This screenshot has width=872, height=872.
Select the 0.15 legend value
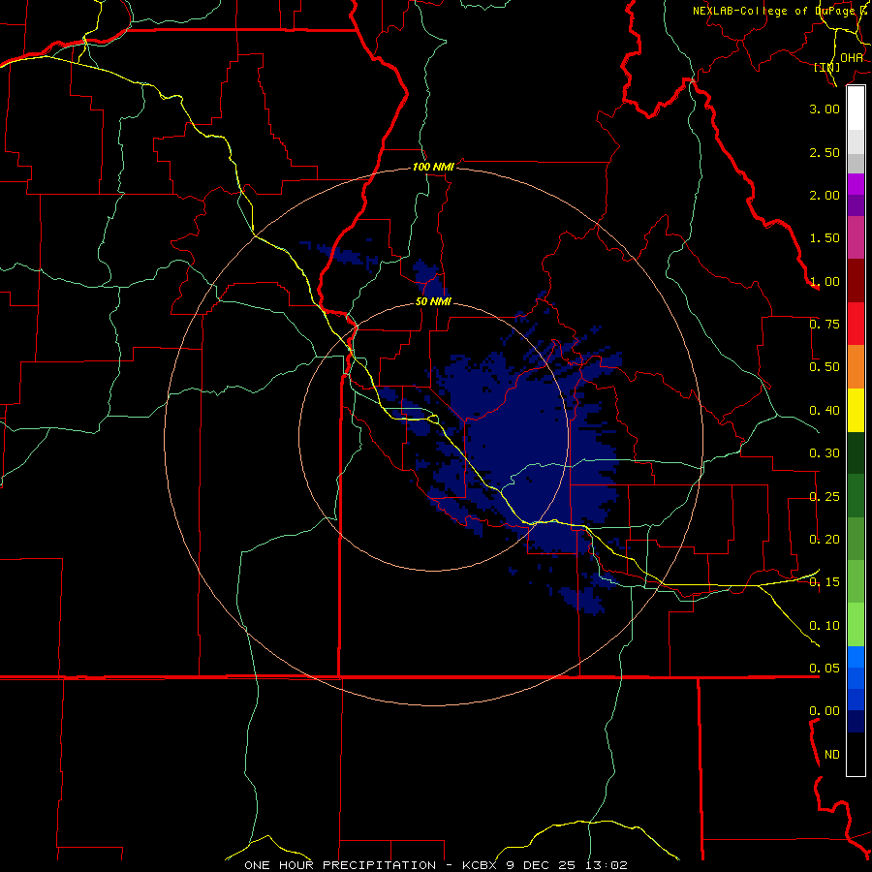coord(825,582)
